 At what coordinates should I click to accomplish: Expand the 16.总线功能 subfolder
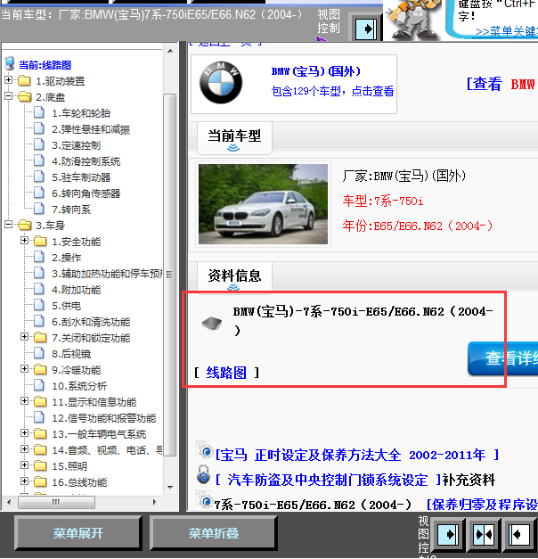(x=24, y=481)
